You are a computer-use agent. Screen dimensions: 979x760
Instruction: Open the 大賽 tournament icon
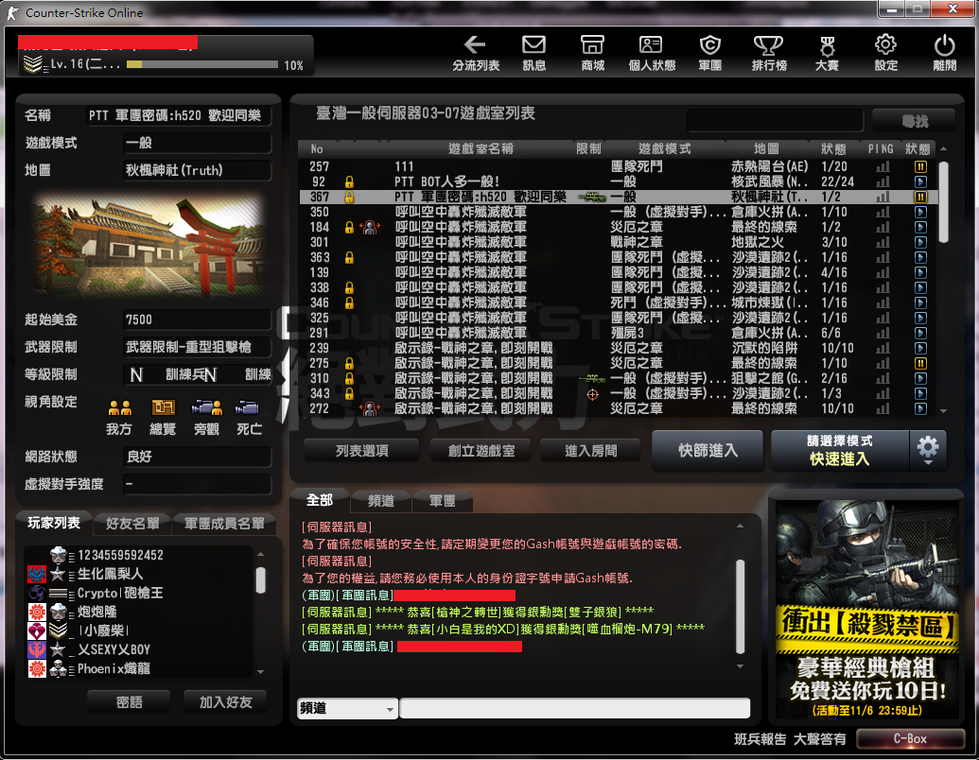click(828, 52)
